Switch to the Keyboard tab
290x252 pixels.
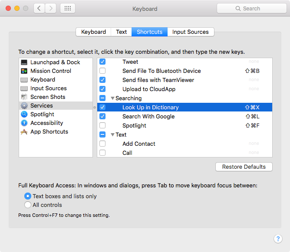point(93,32)
